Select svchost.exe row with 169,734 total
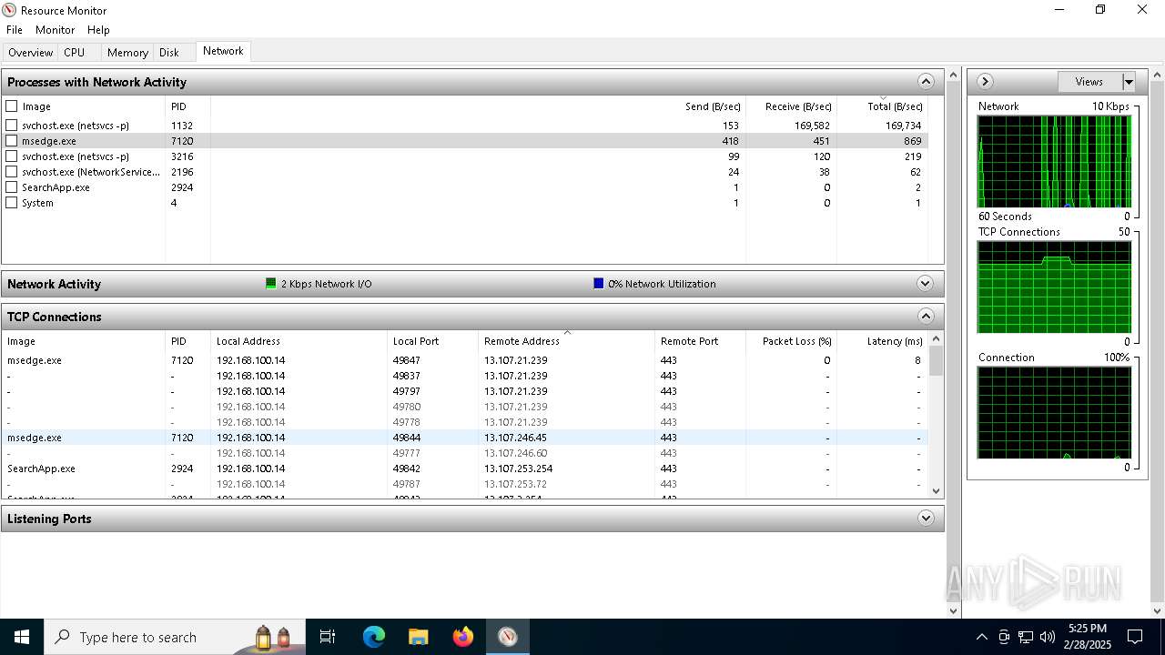 (x=464, y=126)
